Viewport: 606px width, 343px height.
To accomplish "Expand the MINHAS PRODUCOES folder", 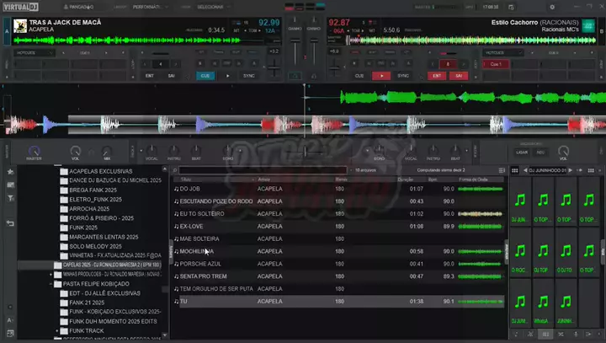I will point(50,275).
